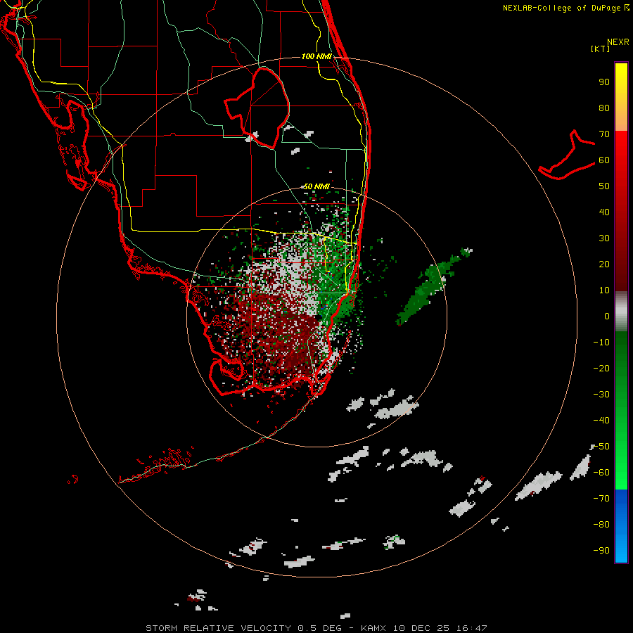The height and width of the screenshot is (633, 633).
Task: Click the NEXR label above the color scale
Action: click(x=618, y=42)
